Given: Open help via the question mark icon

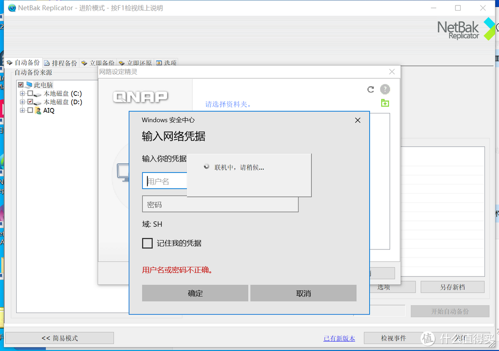Looking at the screenshot, I should tap(385, 89).
